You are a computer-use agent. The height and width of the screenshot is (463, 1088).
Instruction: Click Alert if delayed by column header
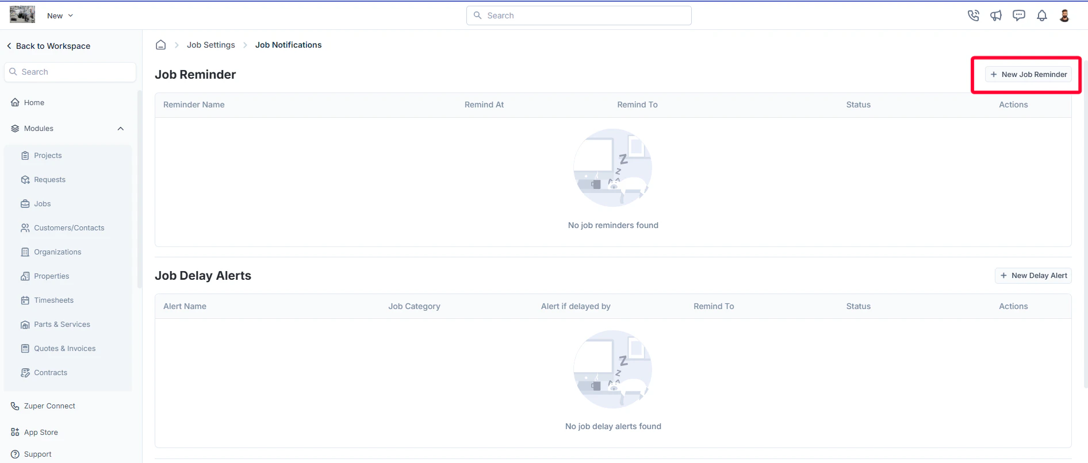tap(576, 306)
